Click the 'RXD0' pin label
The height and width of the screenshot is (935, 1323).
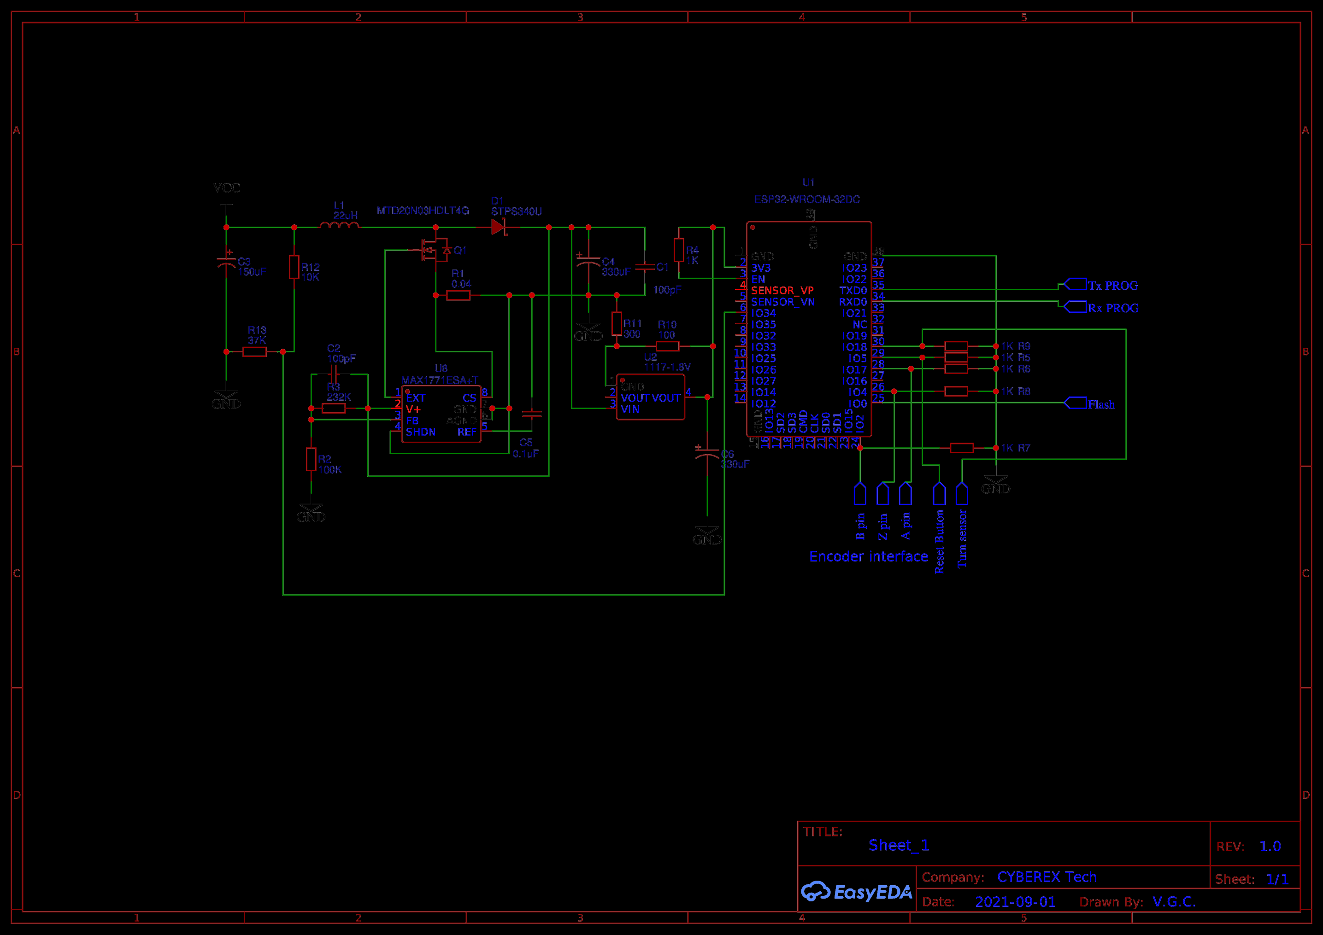pos(853,302)
